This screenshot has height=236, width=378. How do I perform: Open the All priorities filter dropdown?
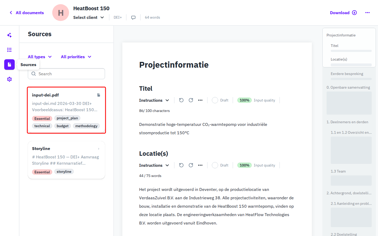click(76, 57)
